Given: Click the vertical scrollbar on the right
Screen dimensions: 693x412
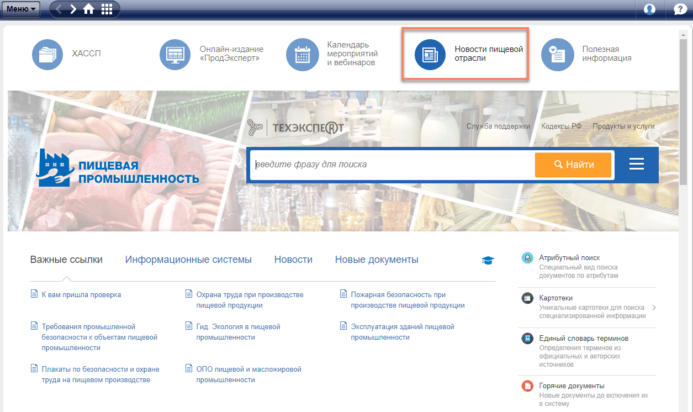Looking at the screenshot, I should point(683,110).
